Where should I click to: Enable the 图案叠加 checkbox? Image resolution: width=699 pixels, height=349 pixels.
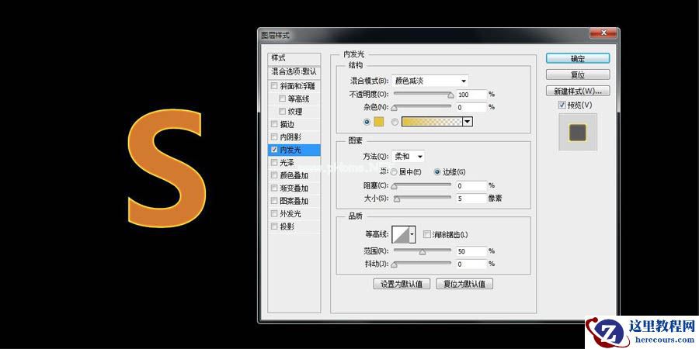[274, 201]
